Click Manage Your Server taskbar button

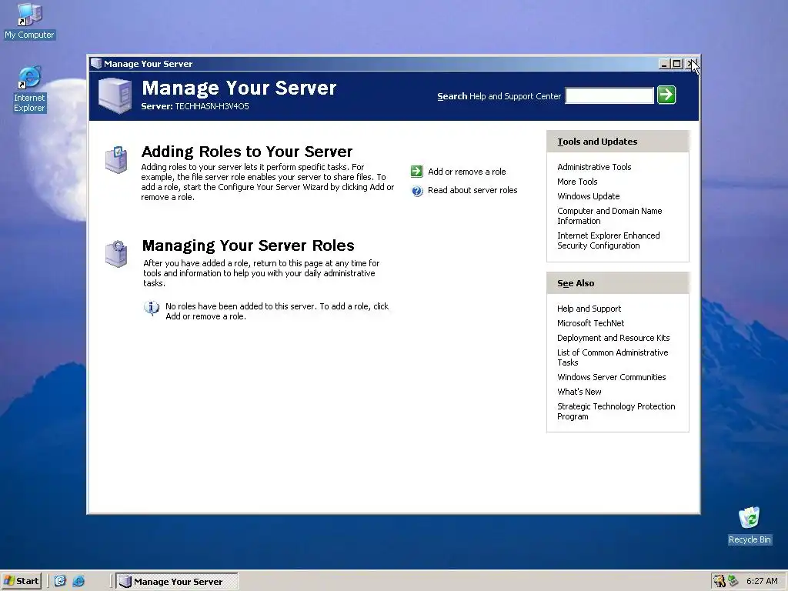(x=177, y=582)
